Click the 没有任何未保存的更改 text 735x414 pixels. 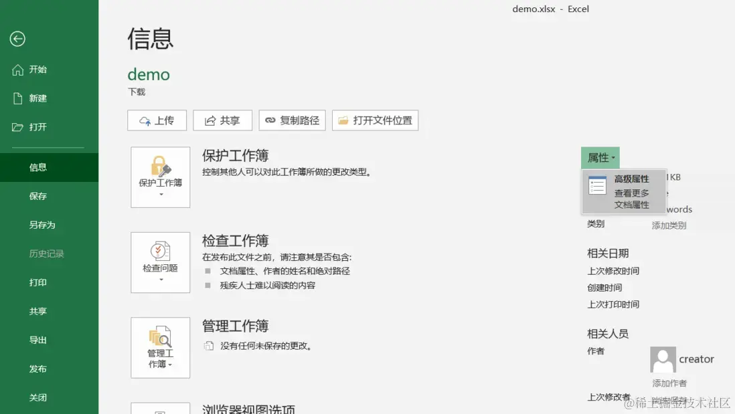click(266, 346)
